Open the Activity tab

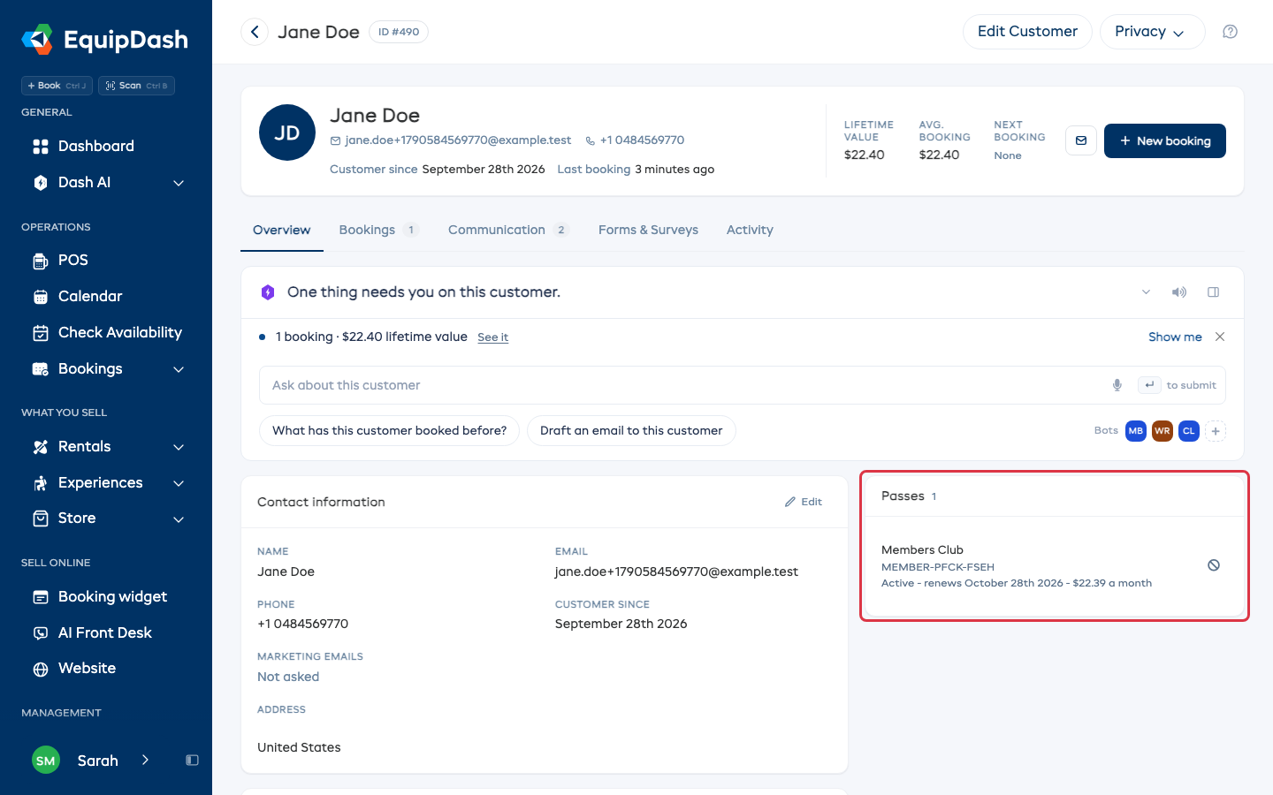click(x=750, y=230)
